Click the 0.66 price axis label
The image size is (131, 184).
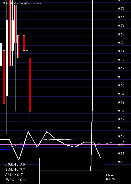pos(121,85)
